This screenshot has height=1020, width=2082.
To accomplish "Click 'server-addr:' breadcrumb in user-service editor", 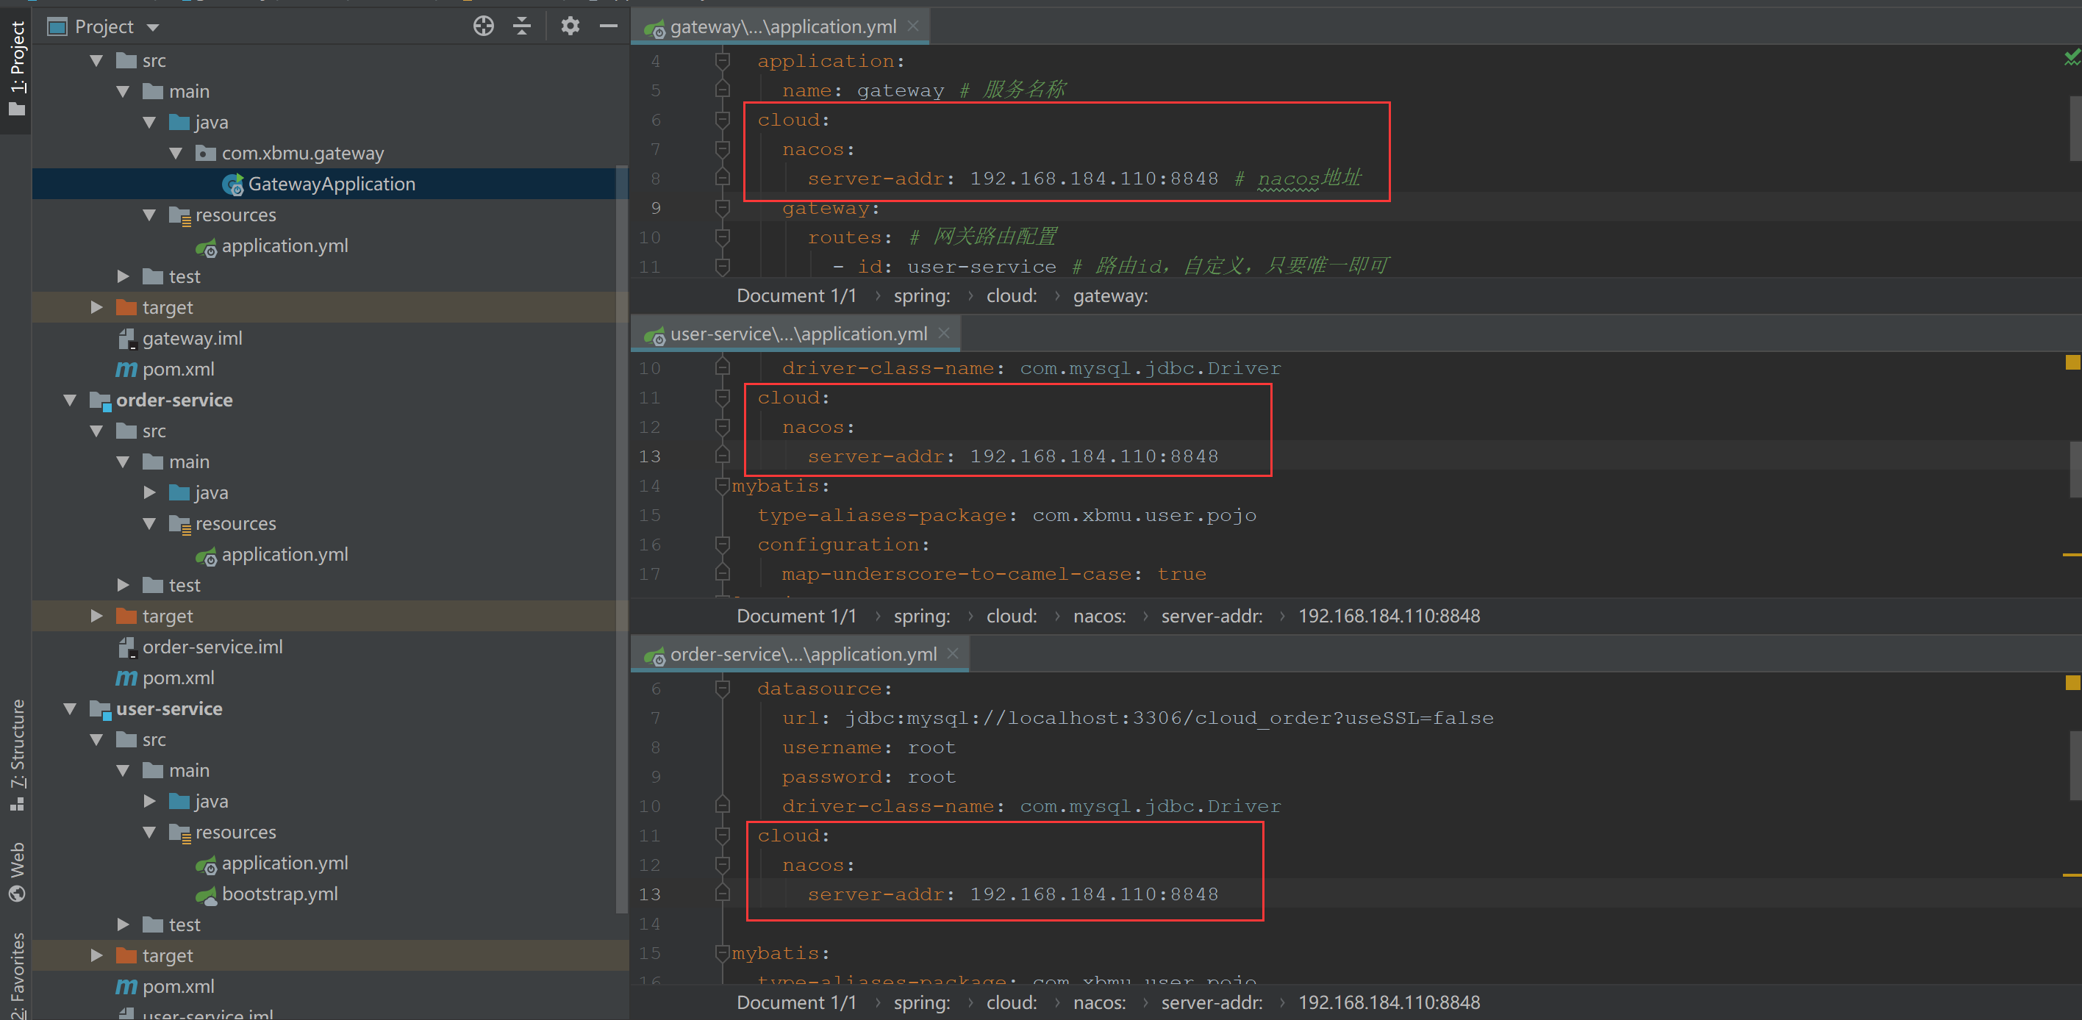I will [1212, 617].
